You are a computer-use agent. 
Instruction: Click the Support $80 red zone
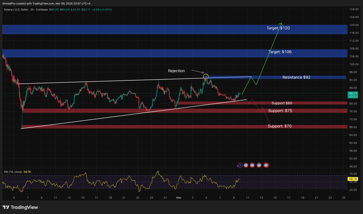point(282,103)
